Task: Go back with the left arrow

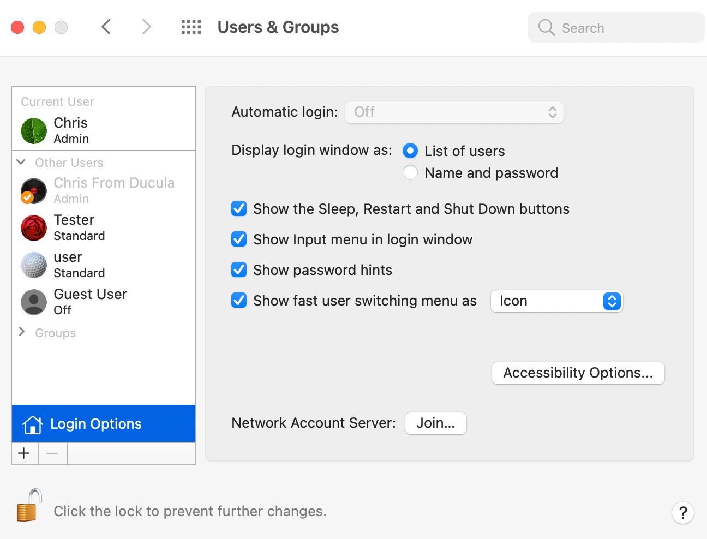Action: pos(106,27)
